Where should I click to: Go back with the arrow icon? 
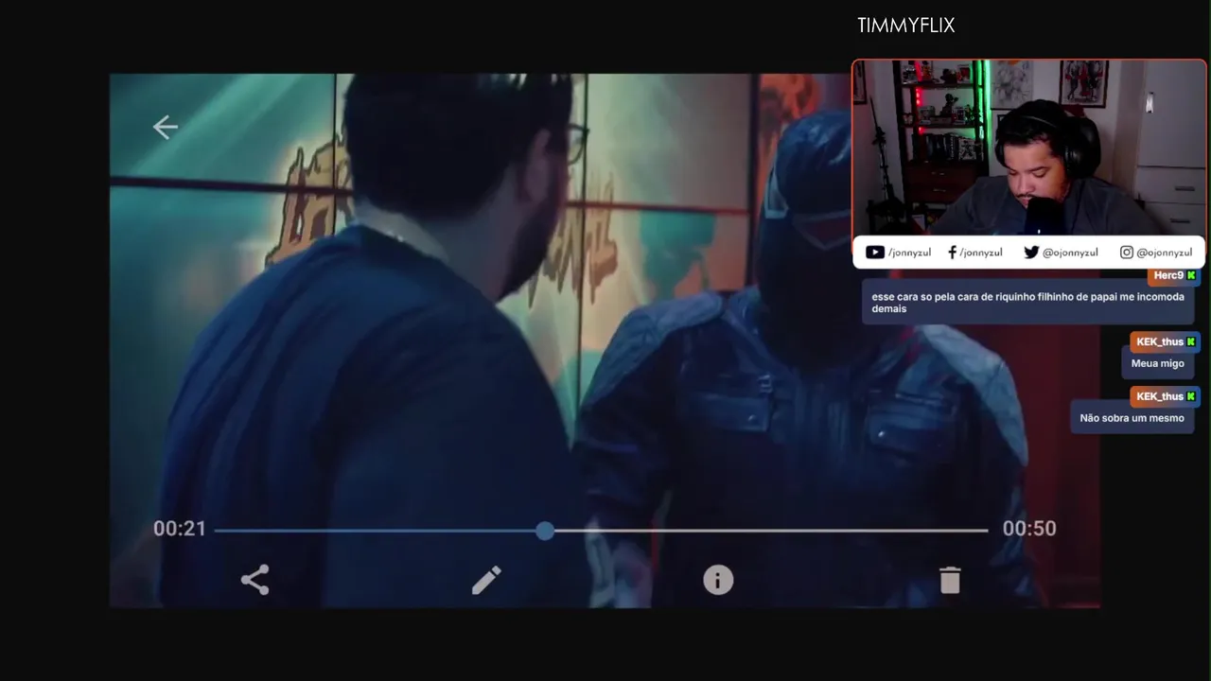[x=166, y=127]
